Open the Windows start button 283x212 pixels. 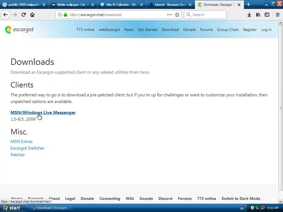pos(13,208)
